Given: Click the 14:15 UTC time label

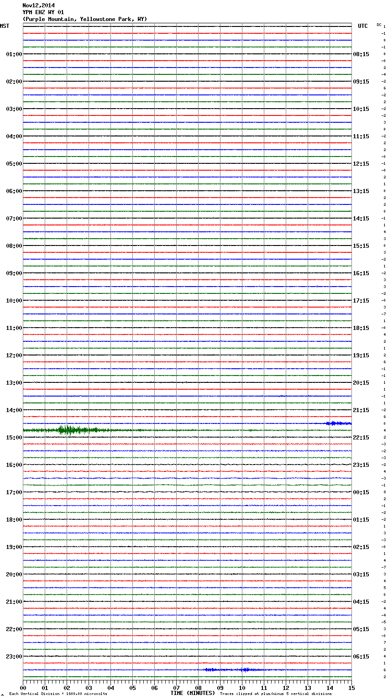Looking at the screenshot, I should (x=361, y=219).
